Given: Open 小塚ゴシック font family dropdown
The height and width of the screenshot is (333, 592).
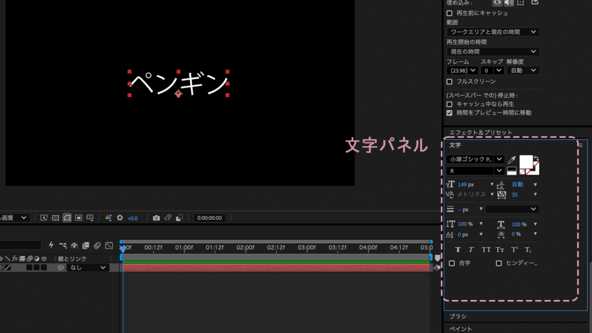Looking at the screenshot, I should coord(475,160).
